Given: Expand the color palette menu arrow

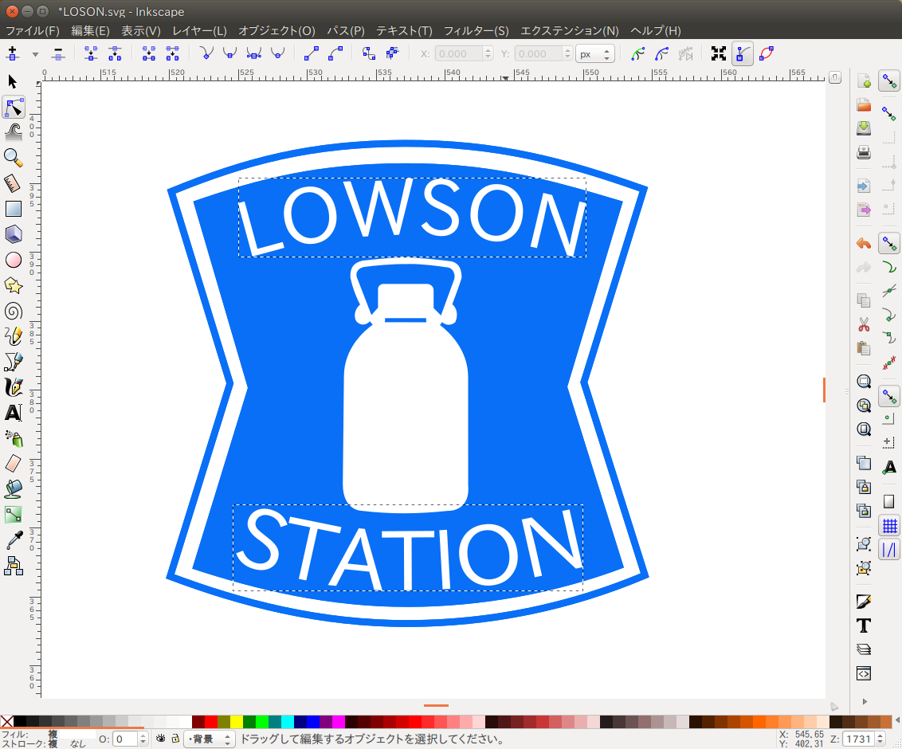Looking at the screenshot, I should (x=897, y=721).
